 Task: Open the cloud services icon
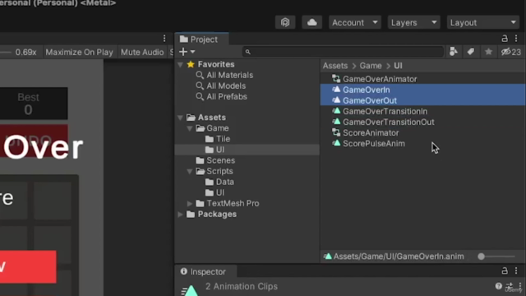point(312,22)
